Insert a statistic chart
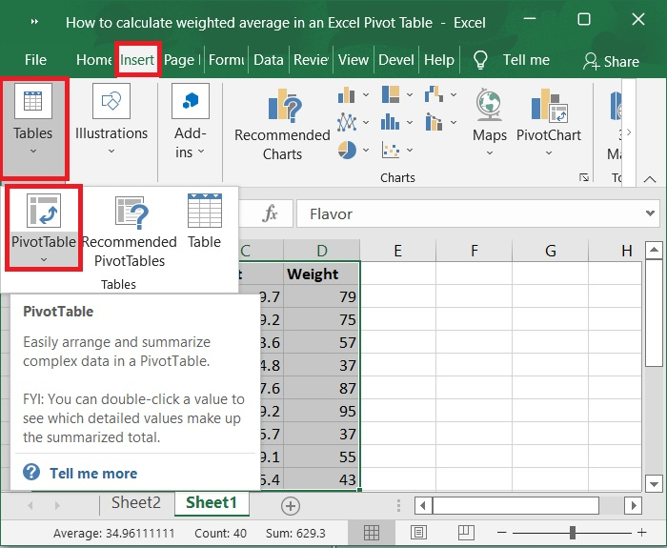Image resolution: width=667 pixels, height=548 pixels. tap(390, 123)
